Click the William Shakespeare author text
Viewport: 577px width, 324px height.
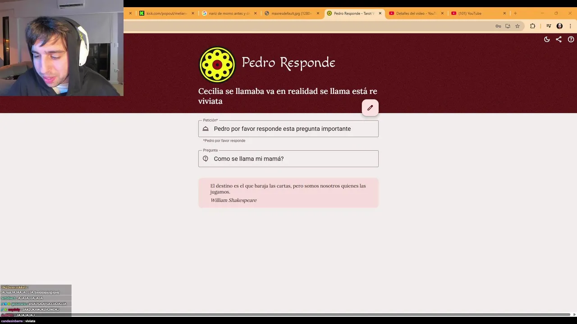tap(234, 200)
